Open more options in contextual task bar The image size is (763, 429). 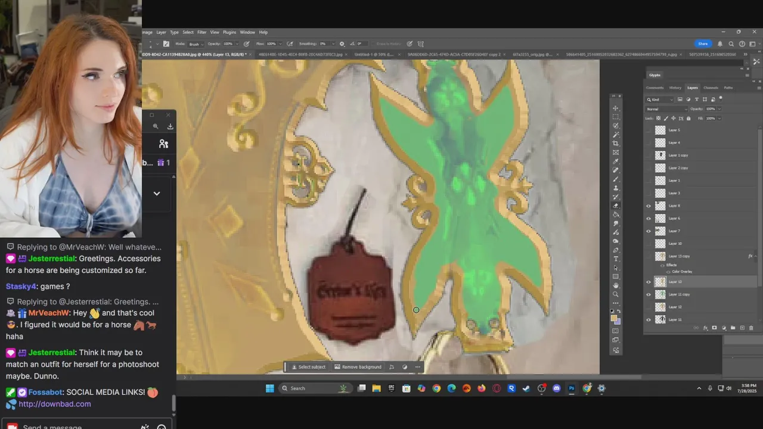tap(418, 366)
